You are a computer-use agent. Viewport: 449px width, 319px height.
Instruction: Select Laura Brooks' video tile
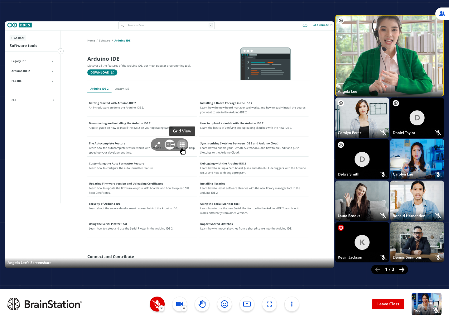click(x=362, y=201)
